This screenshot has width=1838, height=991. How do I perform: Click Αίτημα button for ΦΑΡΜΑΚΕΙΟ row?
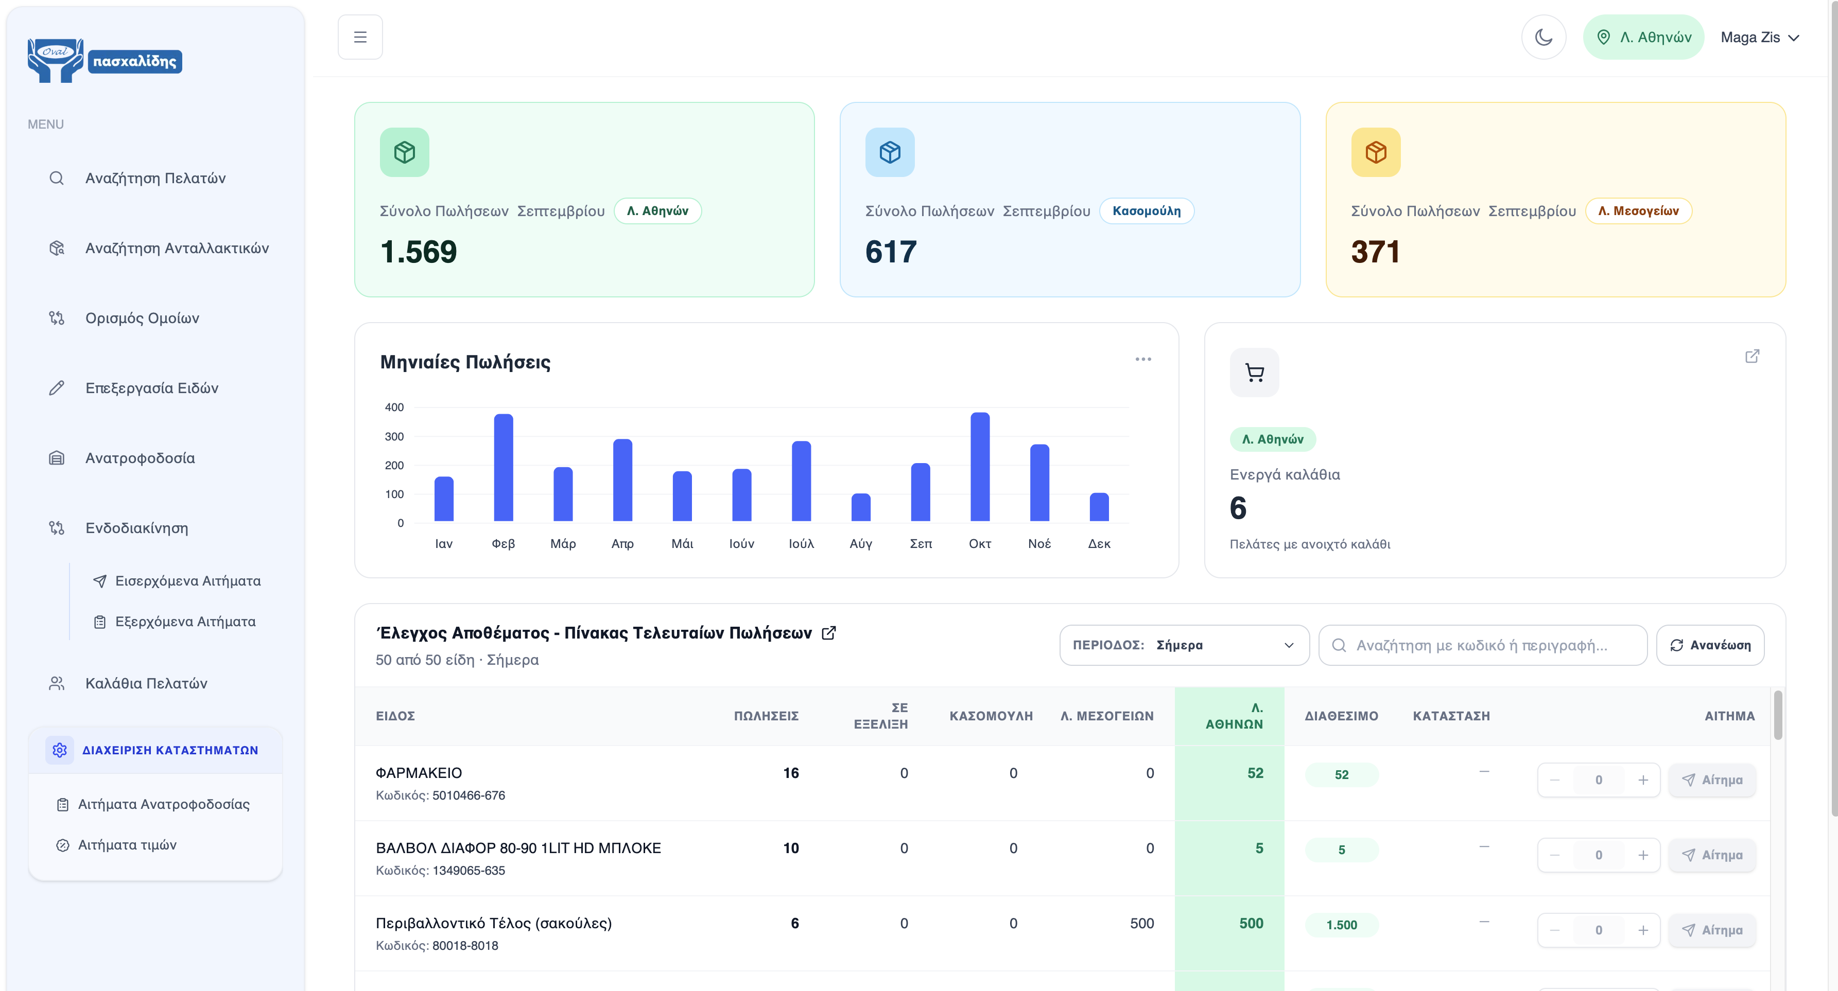click(1712, 780)
